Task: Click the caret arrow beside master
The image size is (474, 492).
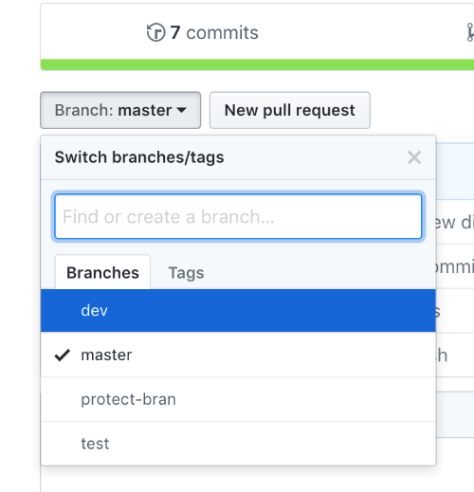Action: (181, 110)
